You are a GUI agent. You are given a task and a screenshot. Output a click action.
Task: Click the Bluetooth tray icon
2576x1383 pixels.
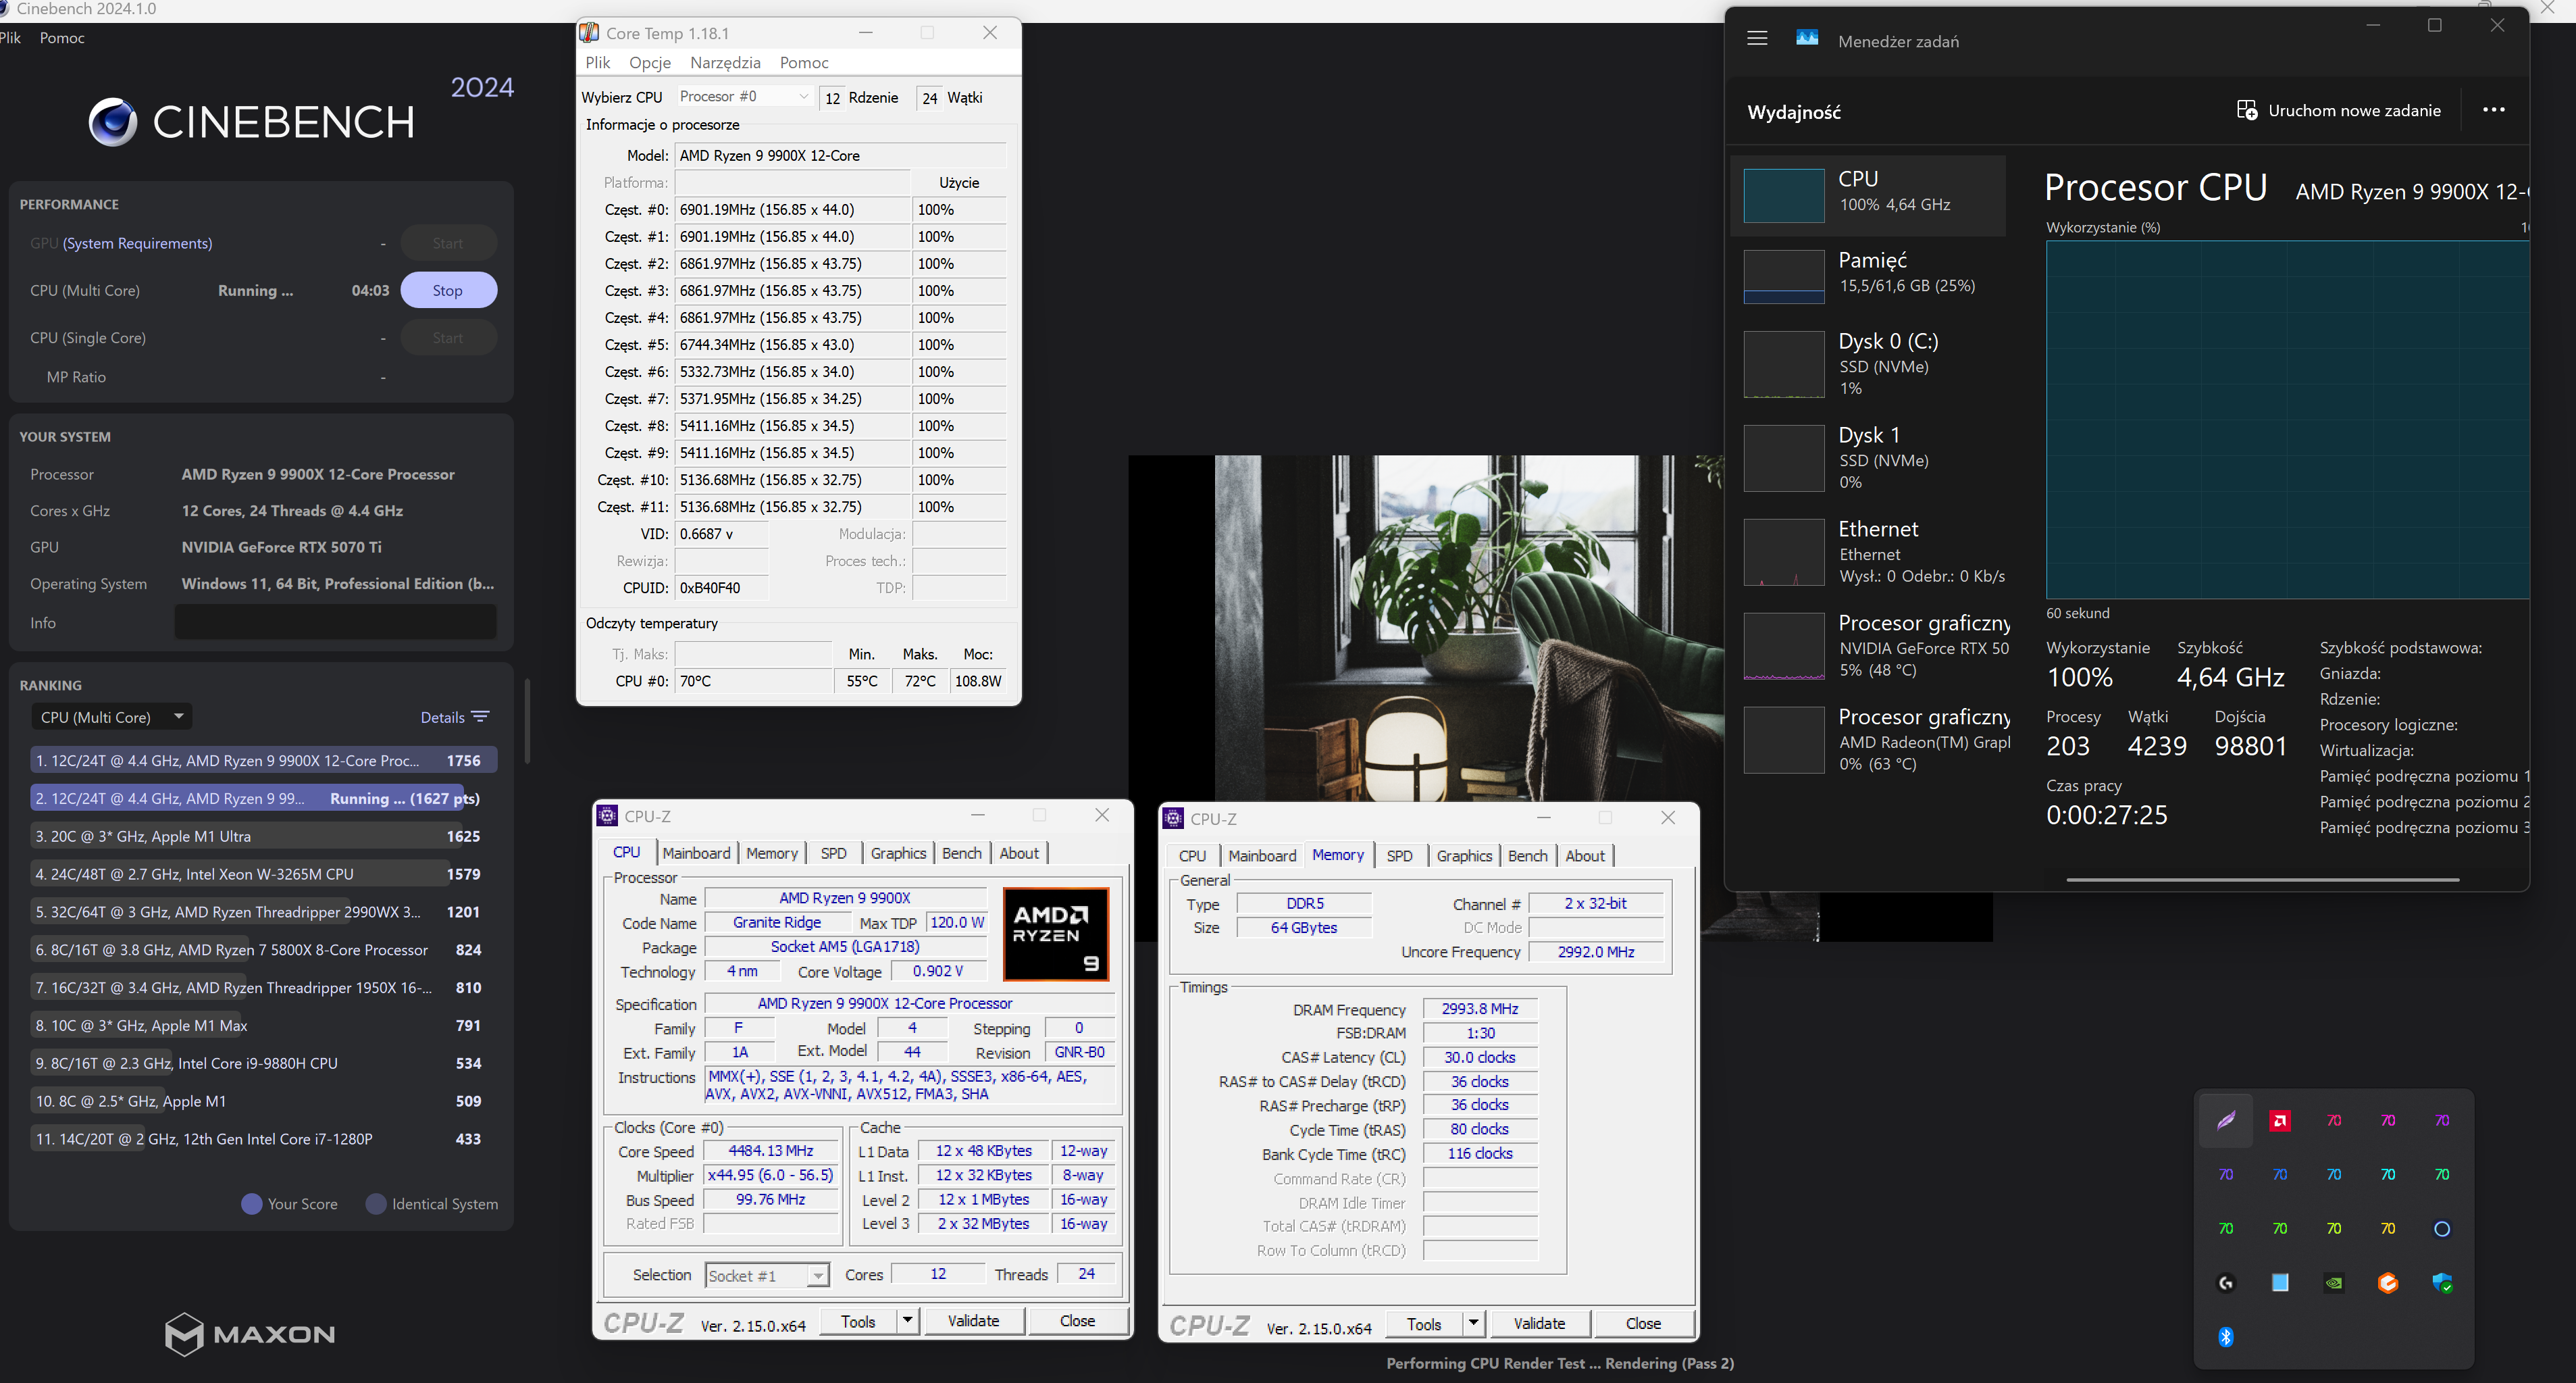[x=2226, y=1337]
